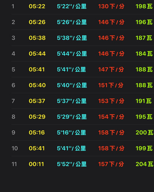Select pace 5'40''/公里

pos(72,85)
